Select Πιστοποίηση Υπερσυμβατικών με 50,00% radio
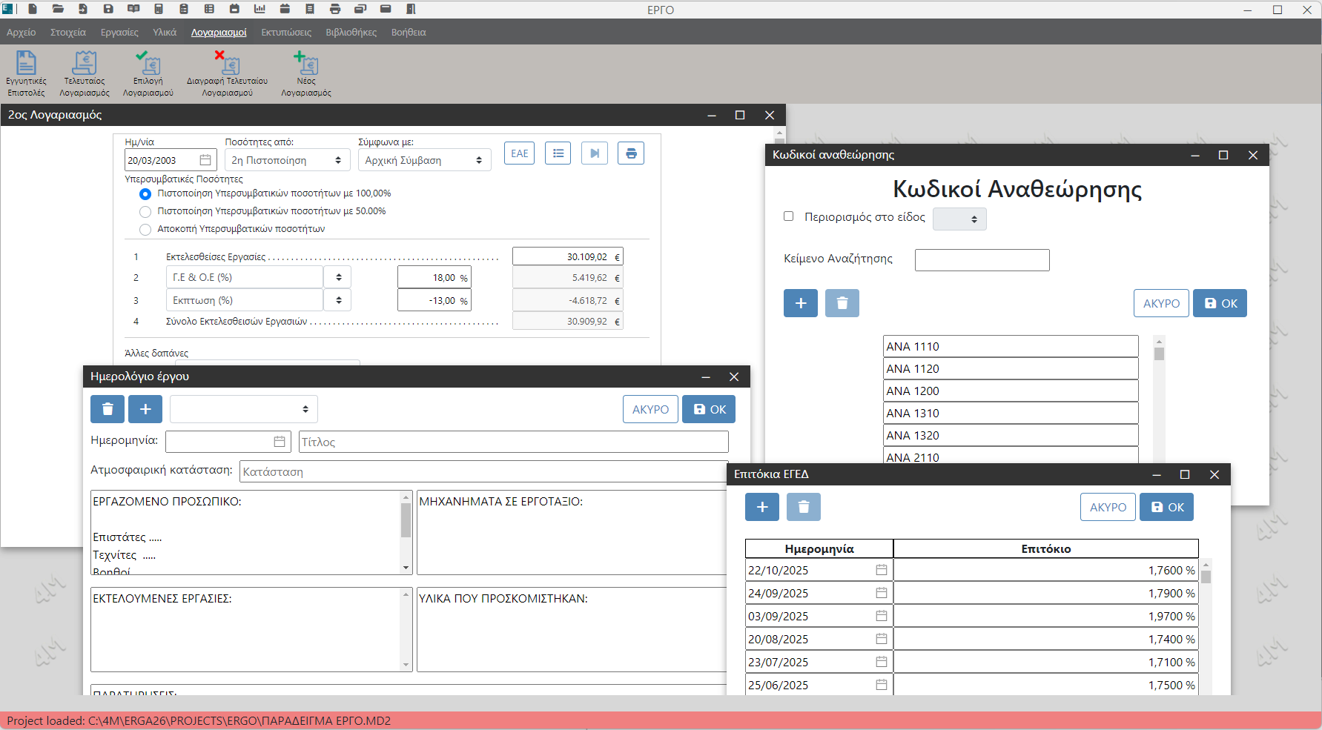This screenshot has width=1322, height=730. tap(145, 212)
